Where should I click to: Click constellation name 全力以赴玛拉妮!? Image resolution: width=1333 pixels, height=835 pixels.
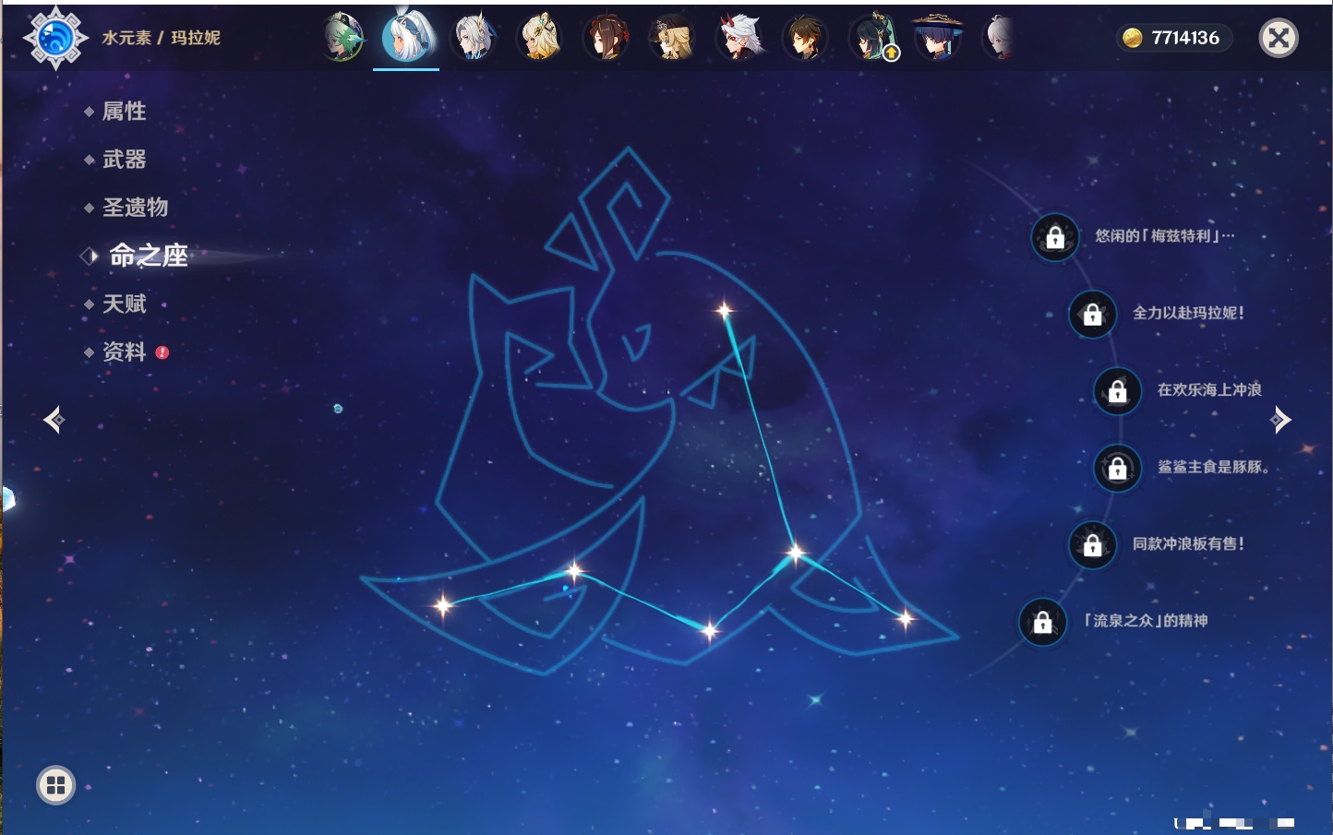point(1188,313)
